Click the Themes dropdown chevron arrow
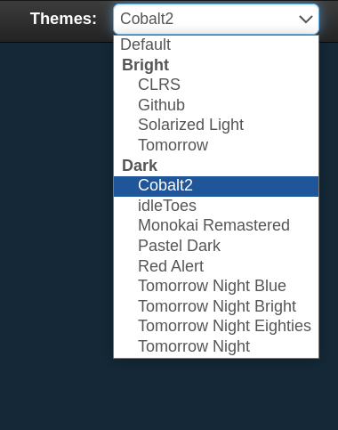Screen dimensions: 338x430 [306, 20]
